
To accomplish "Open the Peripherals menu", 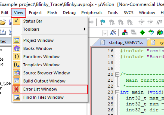I will 92,13.
